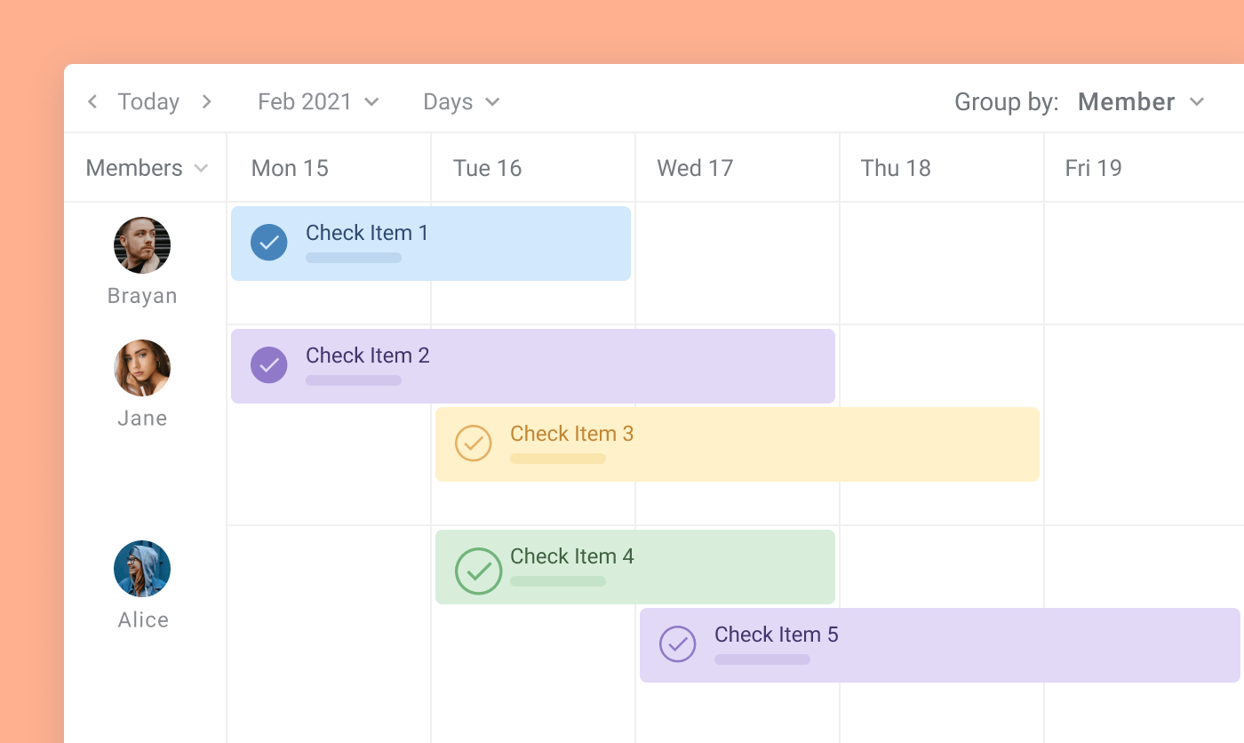Screen dimensions: 1244x743
Task: Toggle completion on Check Item 3
Action: click(474, 443)
